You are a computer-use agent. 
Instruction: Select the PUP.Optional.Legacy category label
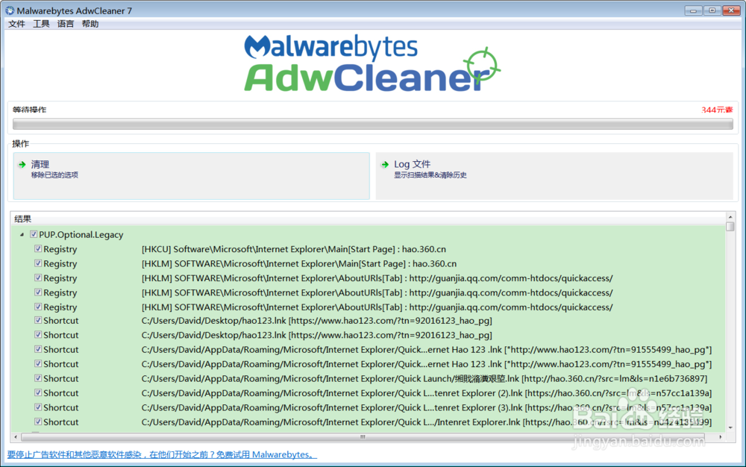pyautogui.click(x=81, y=234)
